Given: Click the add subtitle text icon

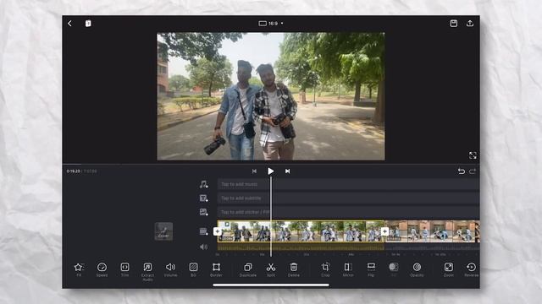Looking at the screenshot, I should click(203, 198).
